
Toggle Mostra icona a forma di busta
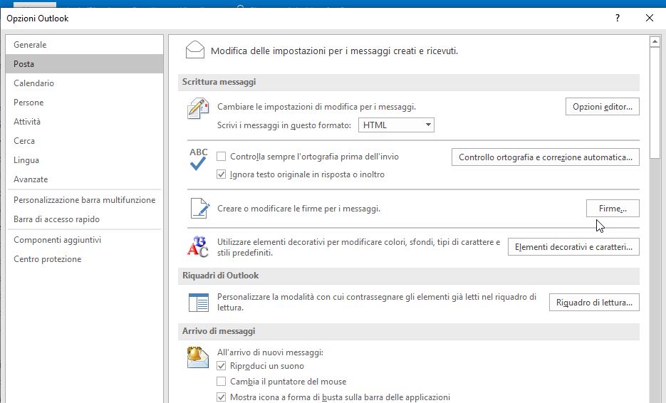click(222, 397)
